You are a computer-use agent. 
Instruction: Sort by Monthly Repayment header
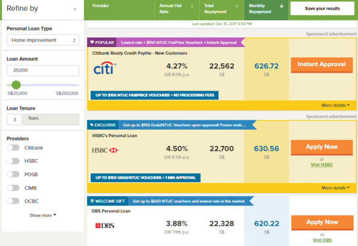pos(260,9)
